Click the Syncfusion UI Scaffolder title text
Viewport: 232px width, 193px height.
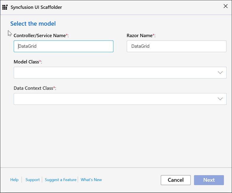(36, 7)
